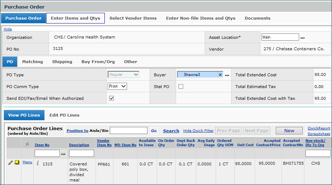Open the Item No filter lookup ellipsis

point(63,154)
